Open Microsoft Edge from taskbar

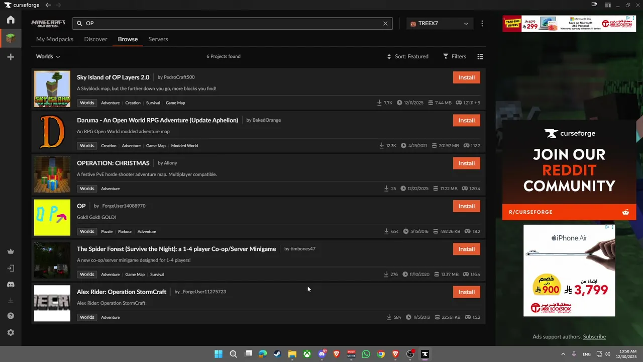263,354
